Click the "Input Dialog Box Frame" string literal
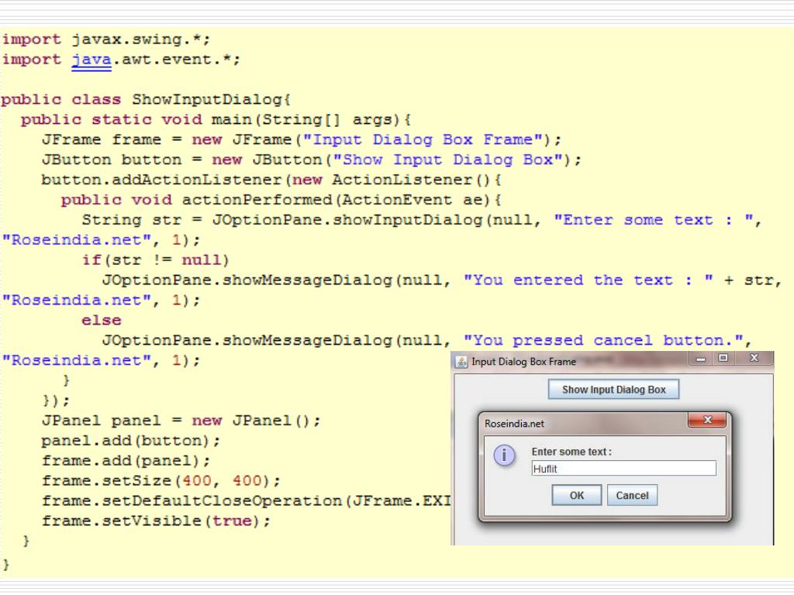794x595 pixels. click(x=425, y=139)
